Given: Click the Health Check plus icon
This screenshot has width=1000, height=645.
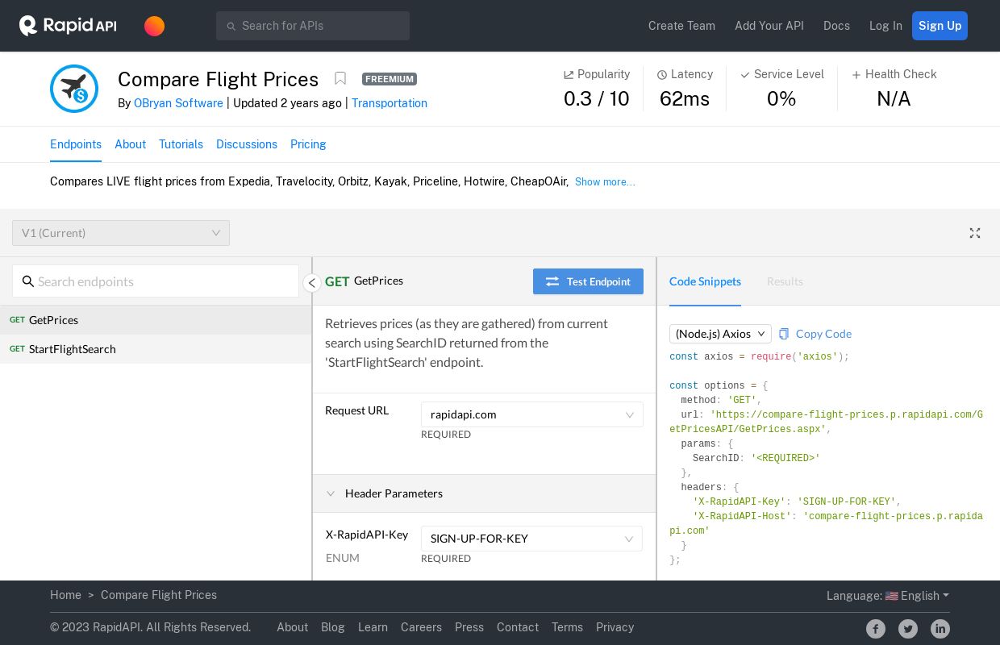Looking at the screenshot, I should coord(856,75).
